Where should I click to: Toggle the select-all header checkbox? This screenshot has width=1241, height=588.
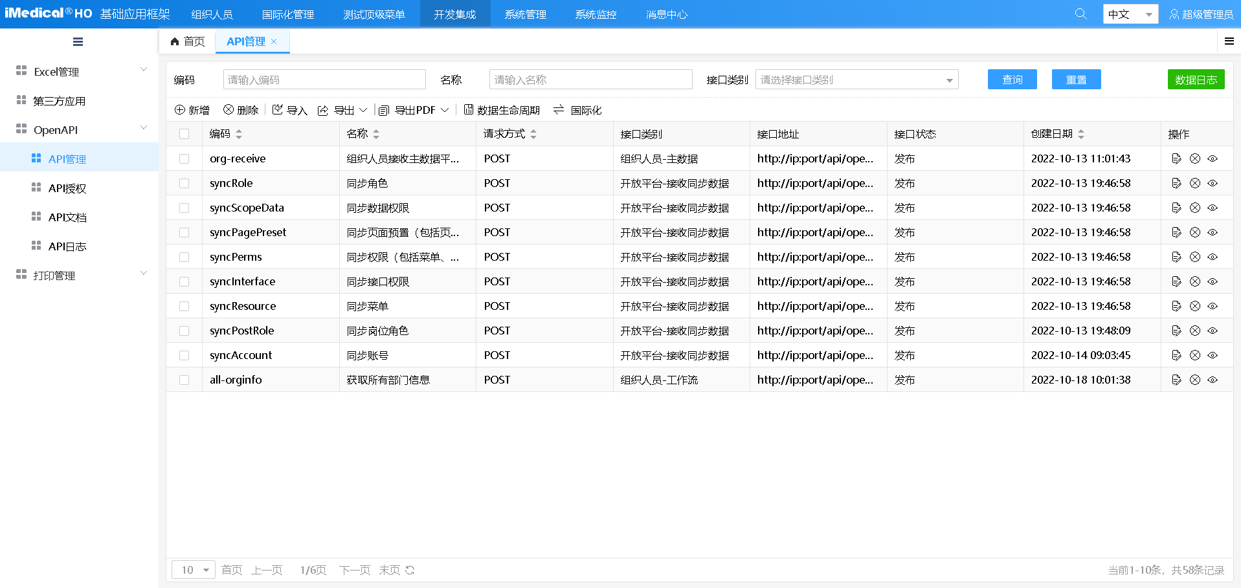[184, 134]
